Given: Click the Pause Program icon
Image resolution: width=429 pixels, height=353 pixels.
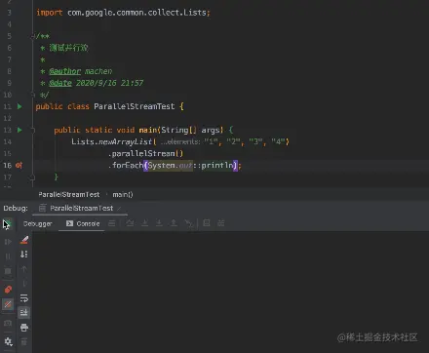Looking at the screenshot, I should tap(8, 256).
